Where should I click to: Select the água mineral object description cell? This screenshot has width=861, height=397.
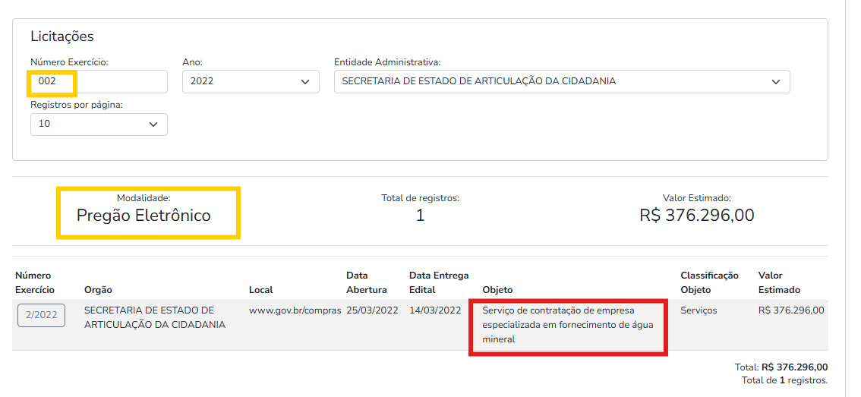[x=568, y=325]
